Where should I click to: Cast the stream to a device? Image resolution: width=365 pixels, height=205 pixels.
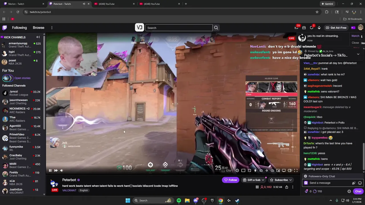coord(249,171)
